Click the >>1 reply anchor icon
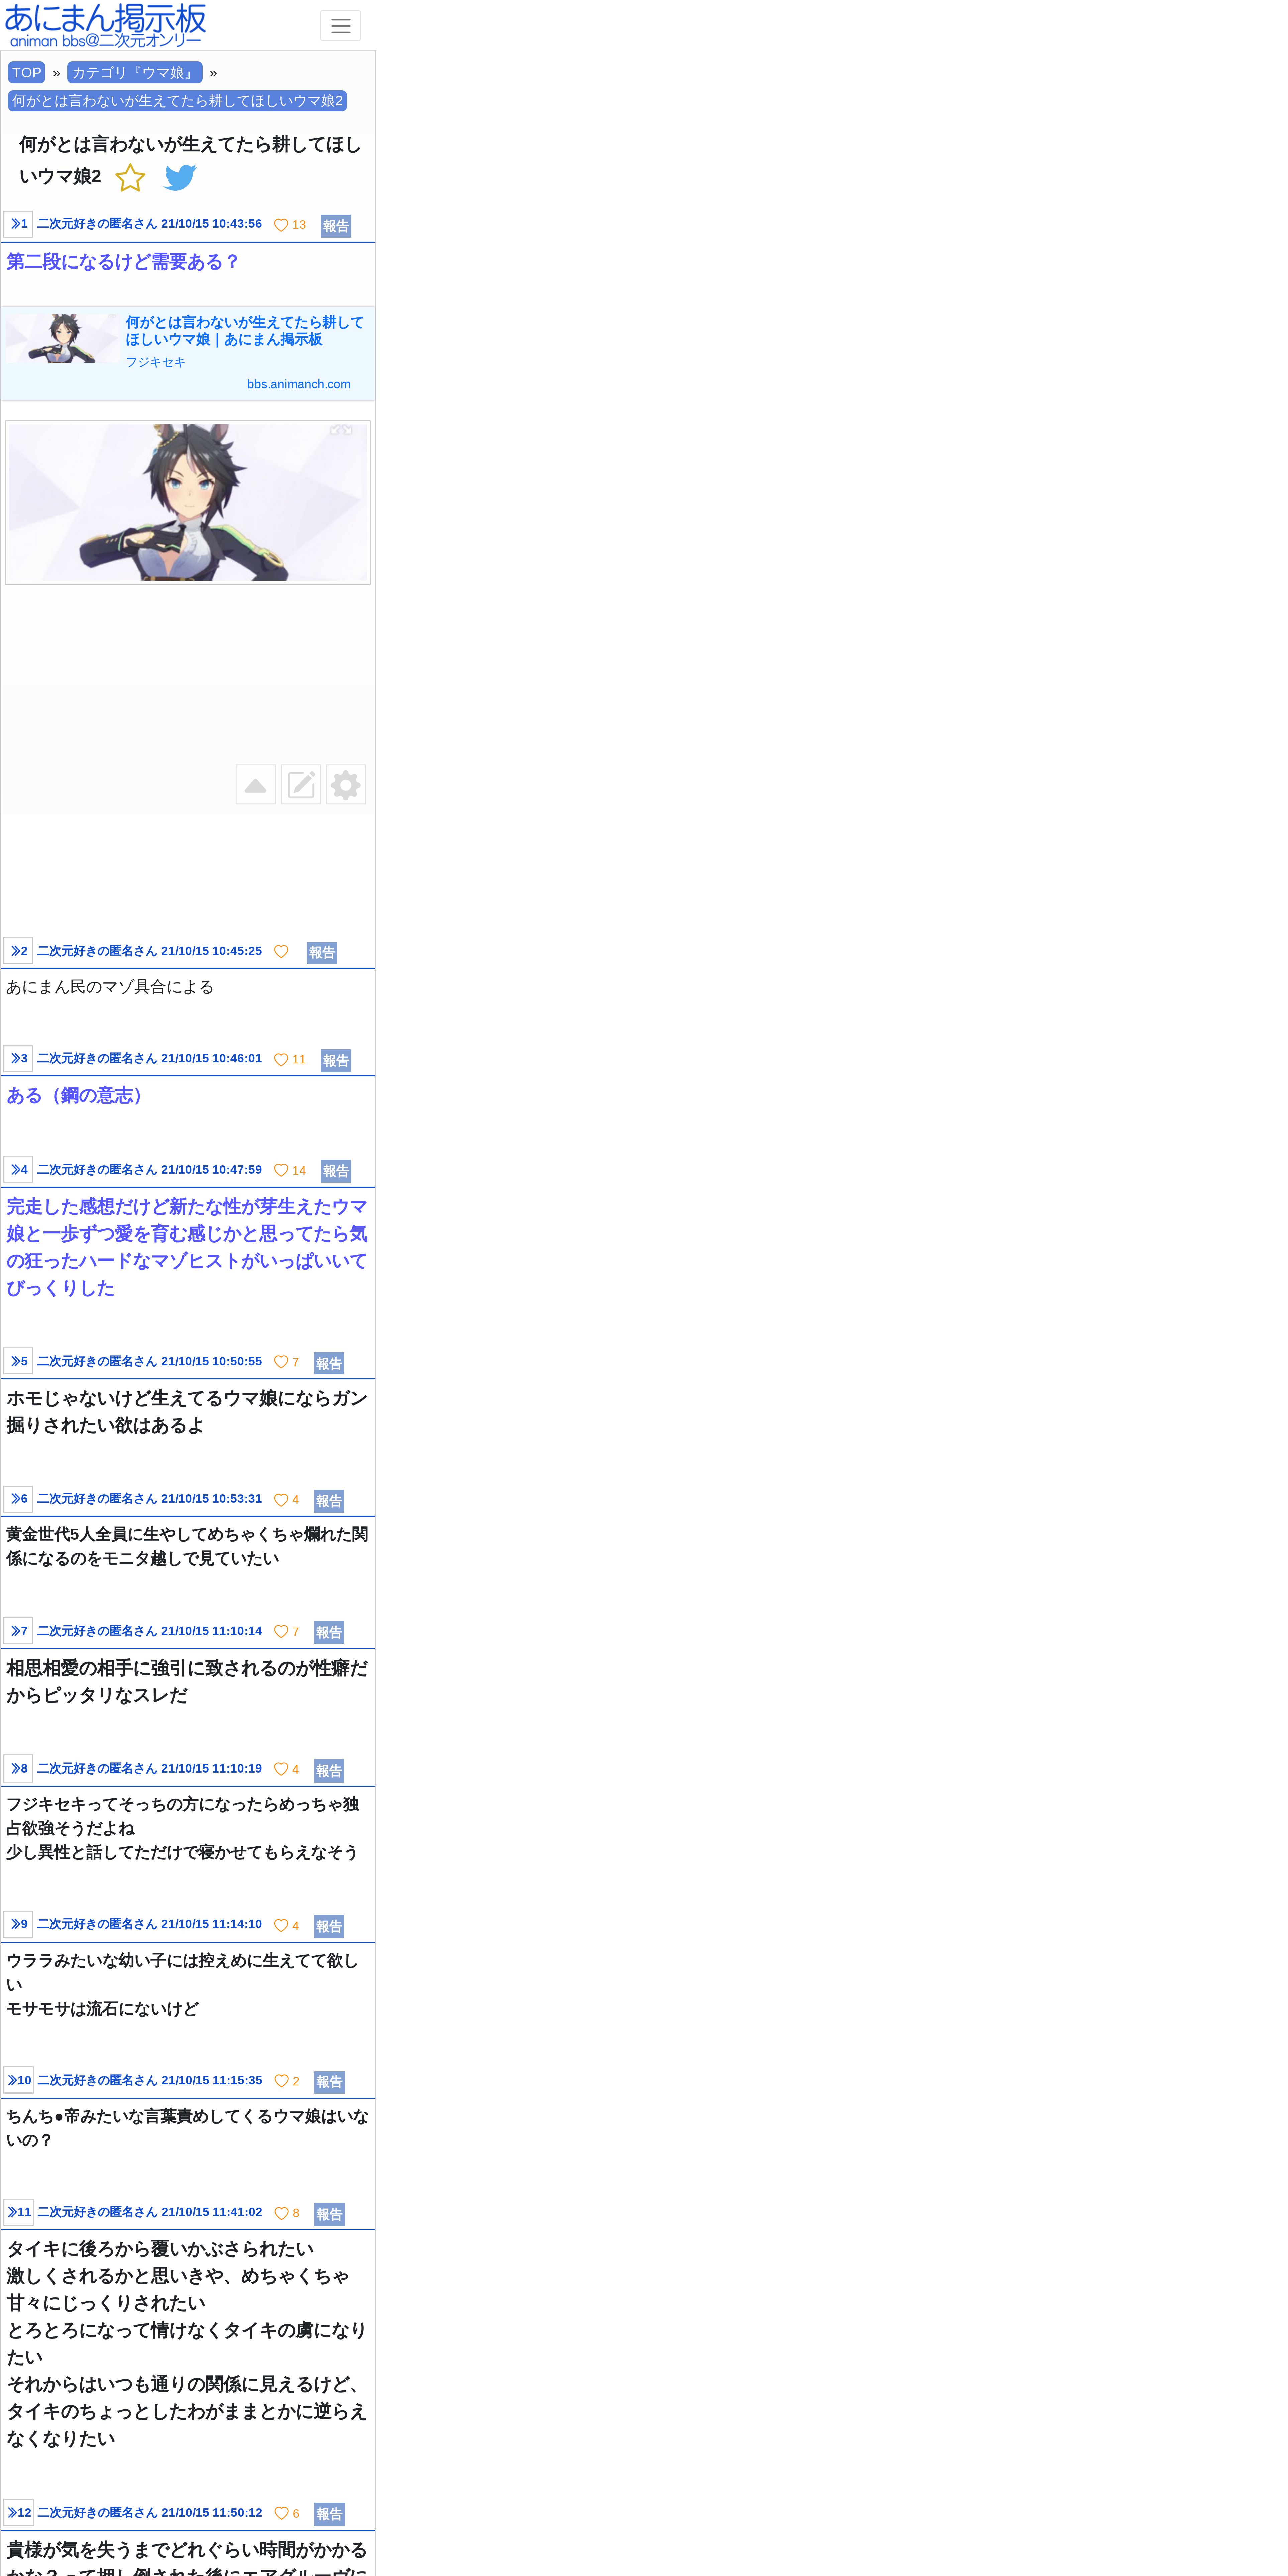The image size is (1288, 2576). pyautogui.click(x=18, y=224)
